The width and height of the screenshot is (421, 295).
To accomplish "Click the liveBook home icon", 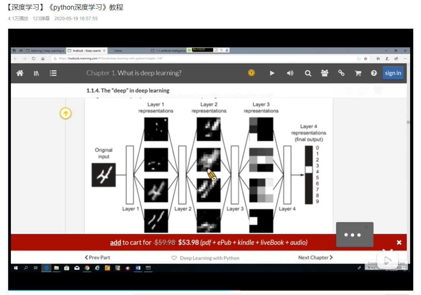I will 20,73.
